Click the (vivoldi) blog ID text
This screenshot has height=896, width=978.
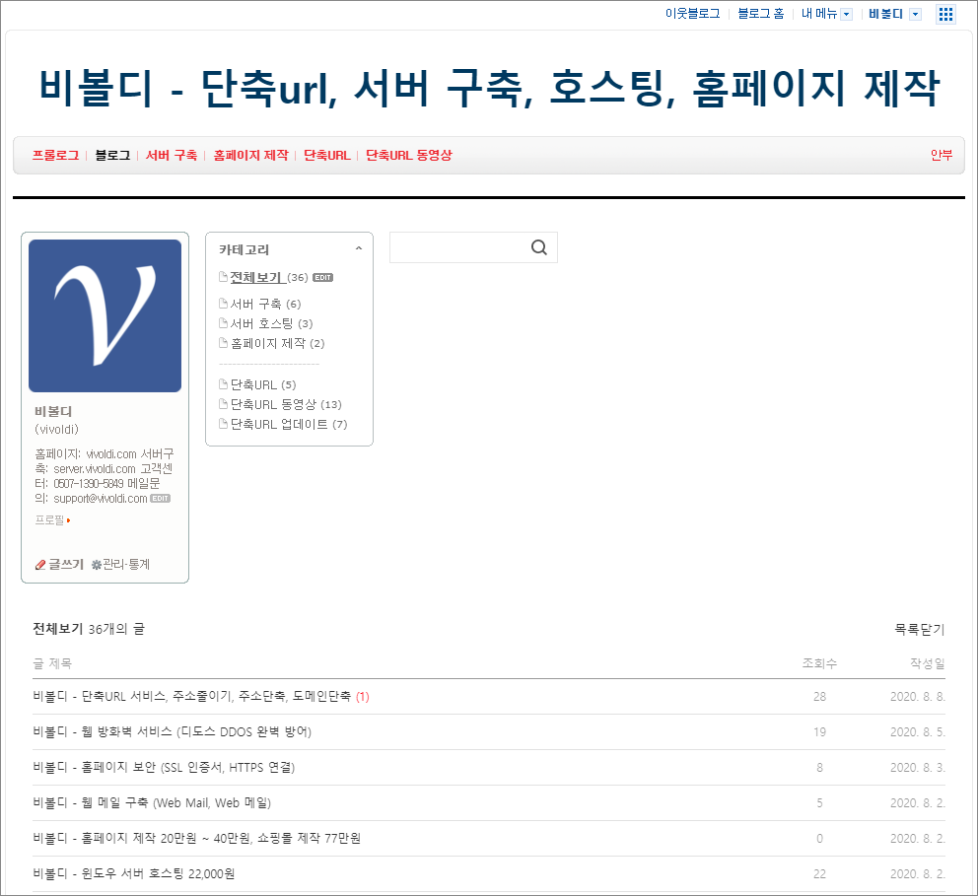[57, 429]
